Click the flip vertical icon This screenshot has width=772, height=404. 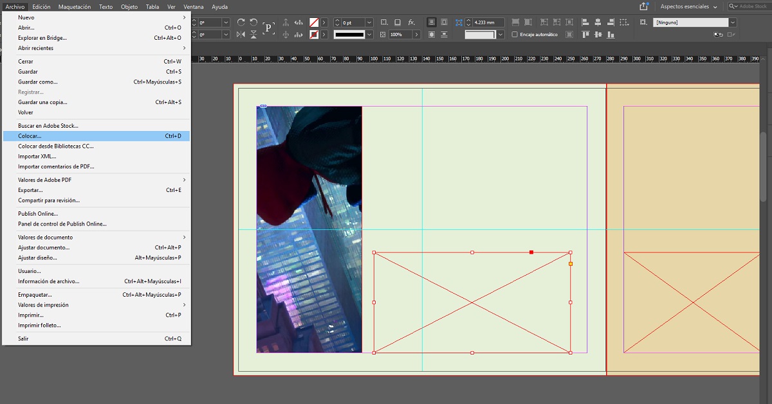(x=253, y=35)
